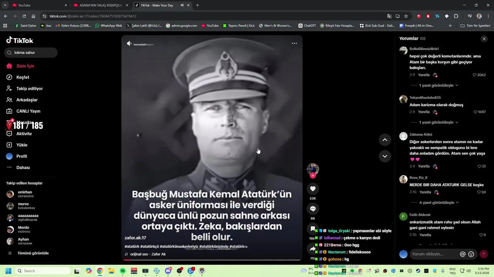
Task: Open the Keşfet explore page
Action: tap(18, 77)
